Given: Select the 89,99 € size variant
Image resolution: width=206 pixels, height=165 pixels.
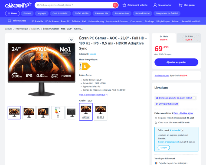Looking at the screenshot, I should 101,112.
